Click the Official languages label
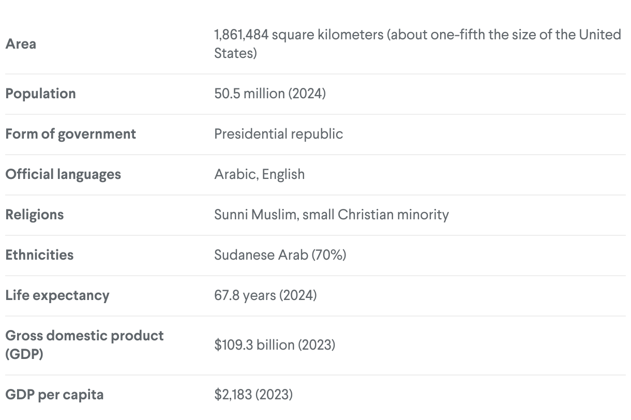Screen dimensions: 631x420 coord(63,174)
